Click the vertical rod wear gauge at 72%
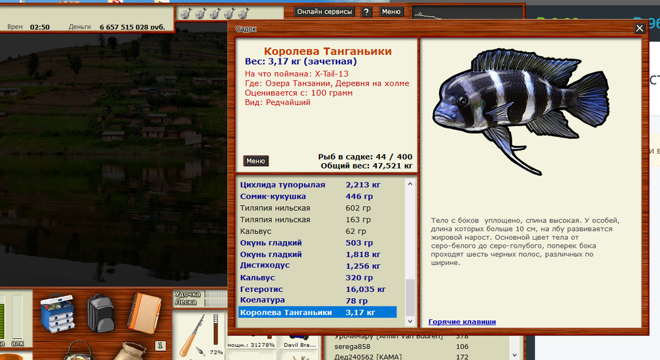This screenshot has width=660, height=360. click(216, 330)
